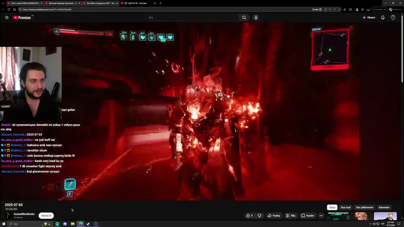The image size is (404, 227).
Task: Open the volume control in system tray
Action: point(374,224)
